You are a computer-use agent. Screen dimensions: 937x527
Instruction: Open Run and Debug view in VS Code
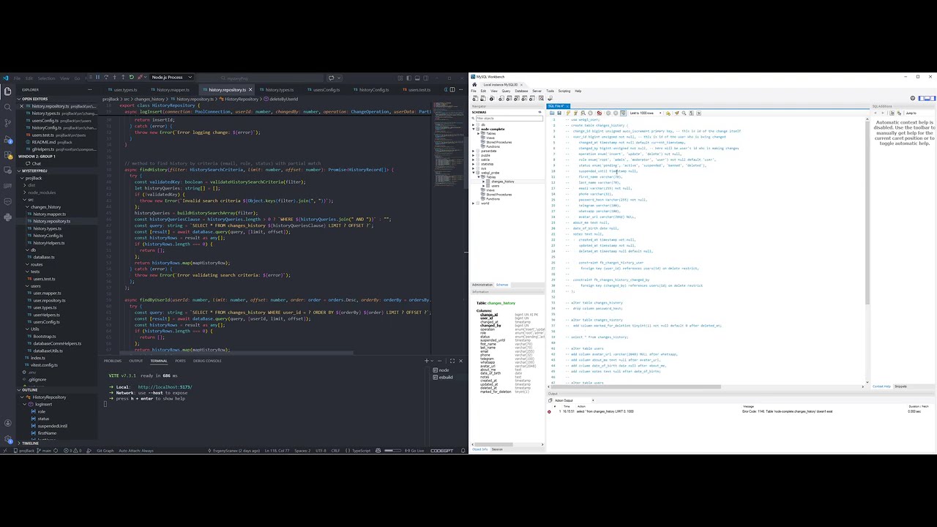tap(7, 140)
